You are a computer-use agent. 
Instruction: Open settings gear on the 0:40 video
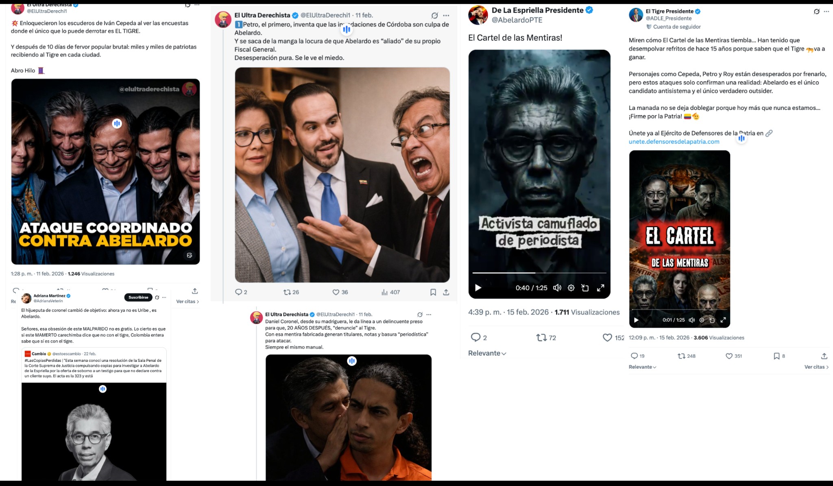coord(571,288)
